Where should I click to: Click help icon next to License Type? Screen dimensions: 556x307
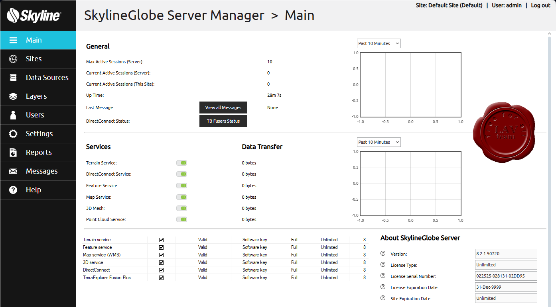pos(383,265)
